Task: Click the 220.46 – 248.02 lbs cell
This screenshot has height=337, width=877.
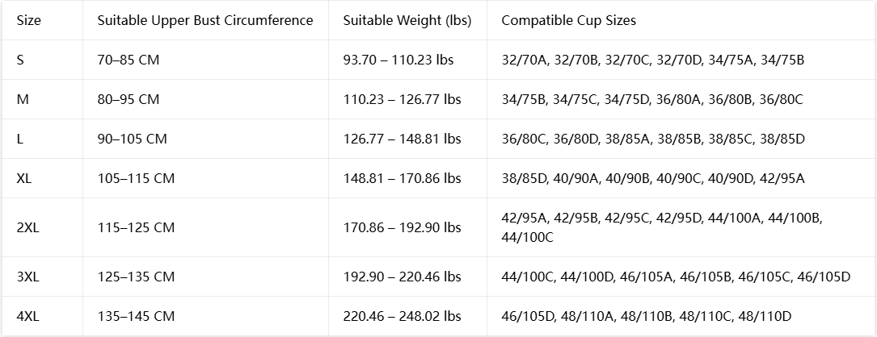Action: point(403,316)
